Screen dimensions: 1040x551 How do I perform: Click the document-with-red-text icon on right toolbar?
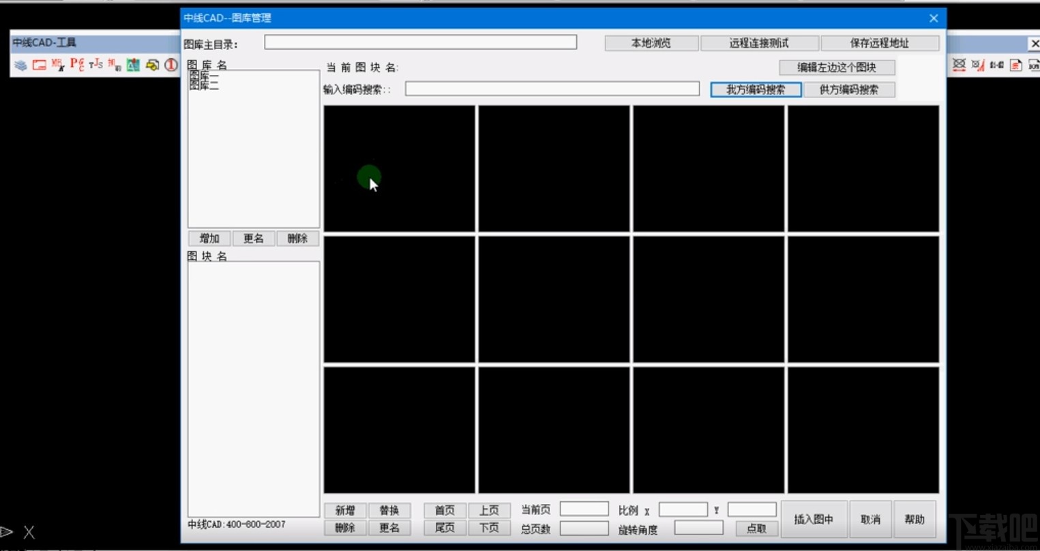point(1015,65)
